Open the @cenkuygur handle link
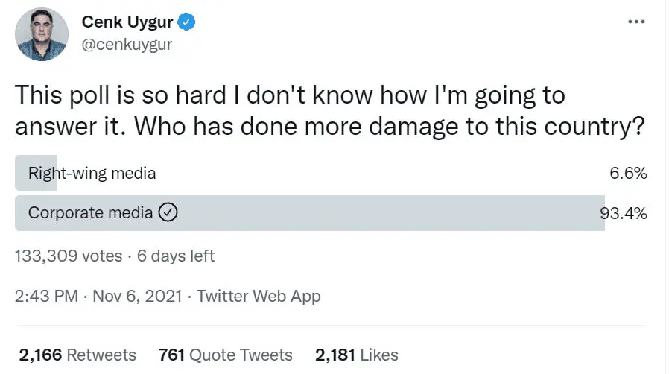 click(x=127, y=45)
